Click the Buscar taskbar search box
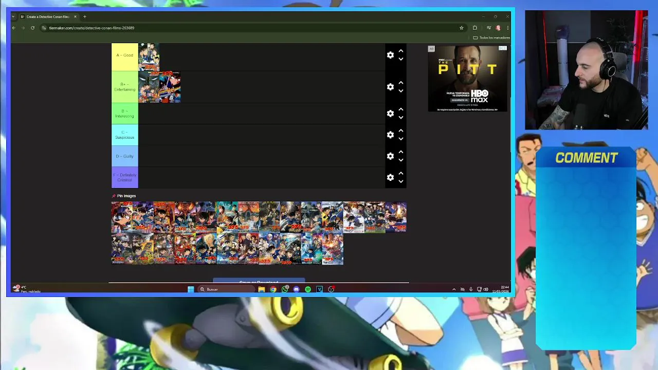The image size is (658, 370). (x=226, y=289)
